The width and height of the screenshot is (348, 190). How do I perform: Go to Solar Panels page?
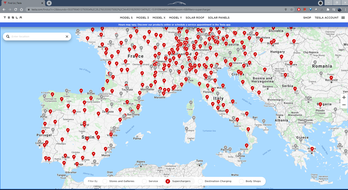pos(219,18)
